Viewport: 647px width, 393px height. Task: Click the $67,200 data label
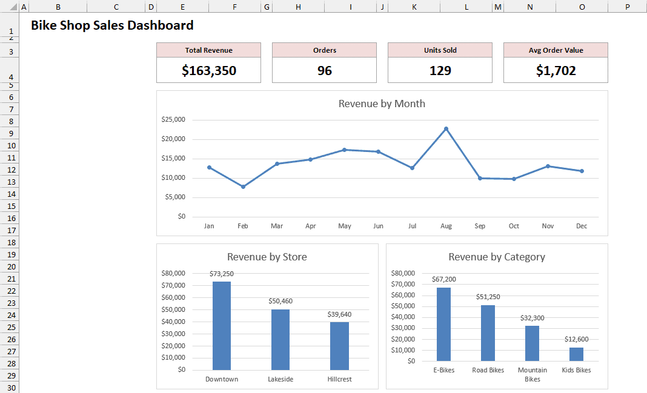click(443, 279)
